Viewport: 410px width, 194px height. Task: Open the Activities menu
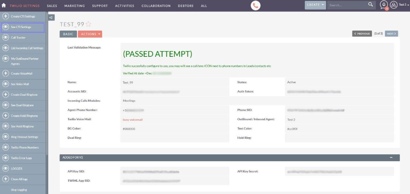(x=124, y=6)
